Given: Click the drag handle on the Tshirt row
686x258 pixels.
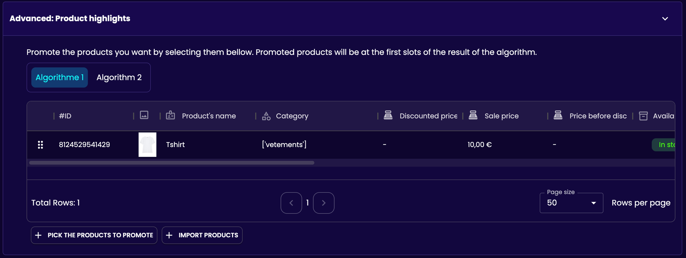Looking at the screenshot, I should tap(40, 145).
